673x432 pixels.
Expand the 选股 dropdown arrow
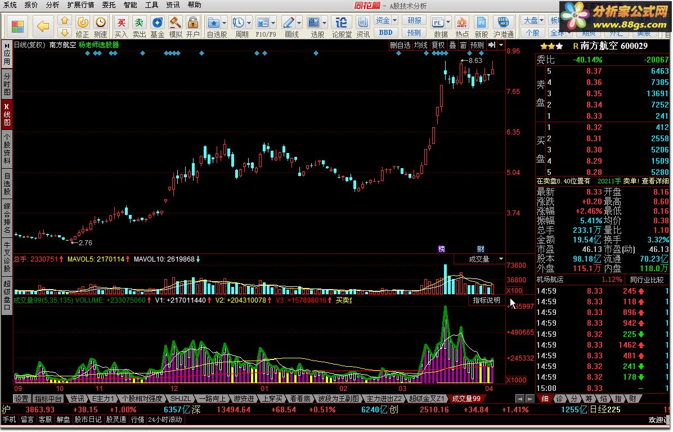tap(325, 22)
